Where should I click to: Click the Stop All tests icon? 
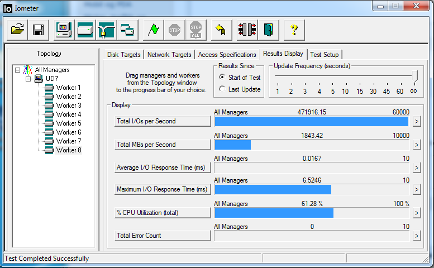click(x=195, y=30)
